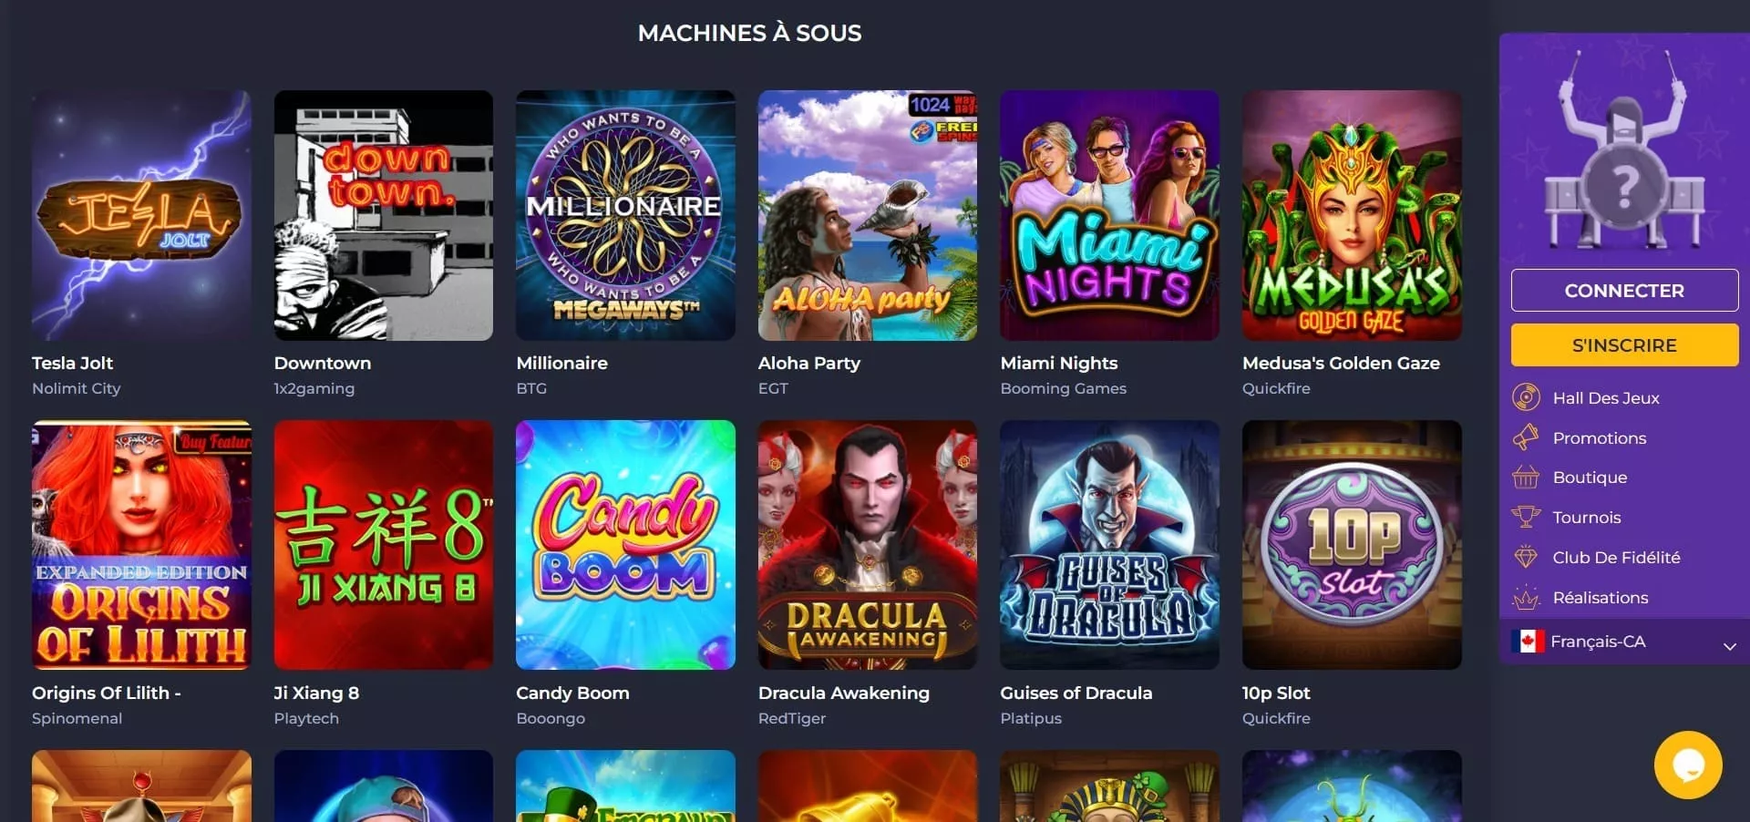This screenshot has height=822, width=1750.
Task: Click the Boutique basket icon
Action: [x=1526, y=478]
